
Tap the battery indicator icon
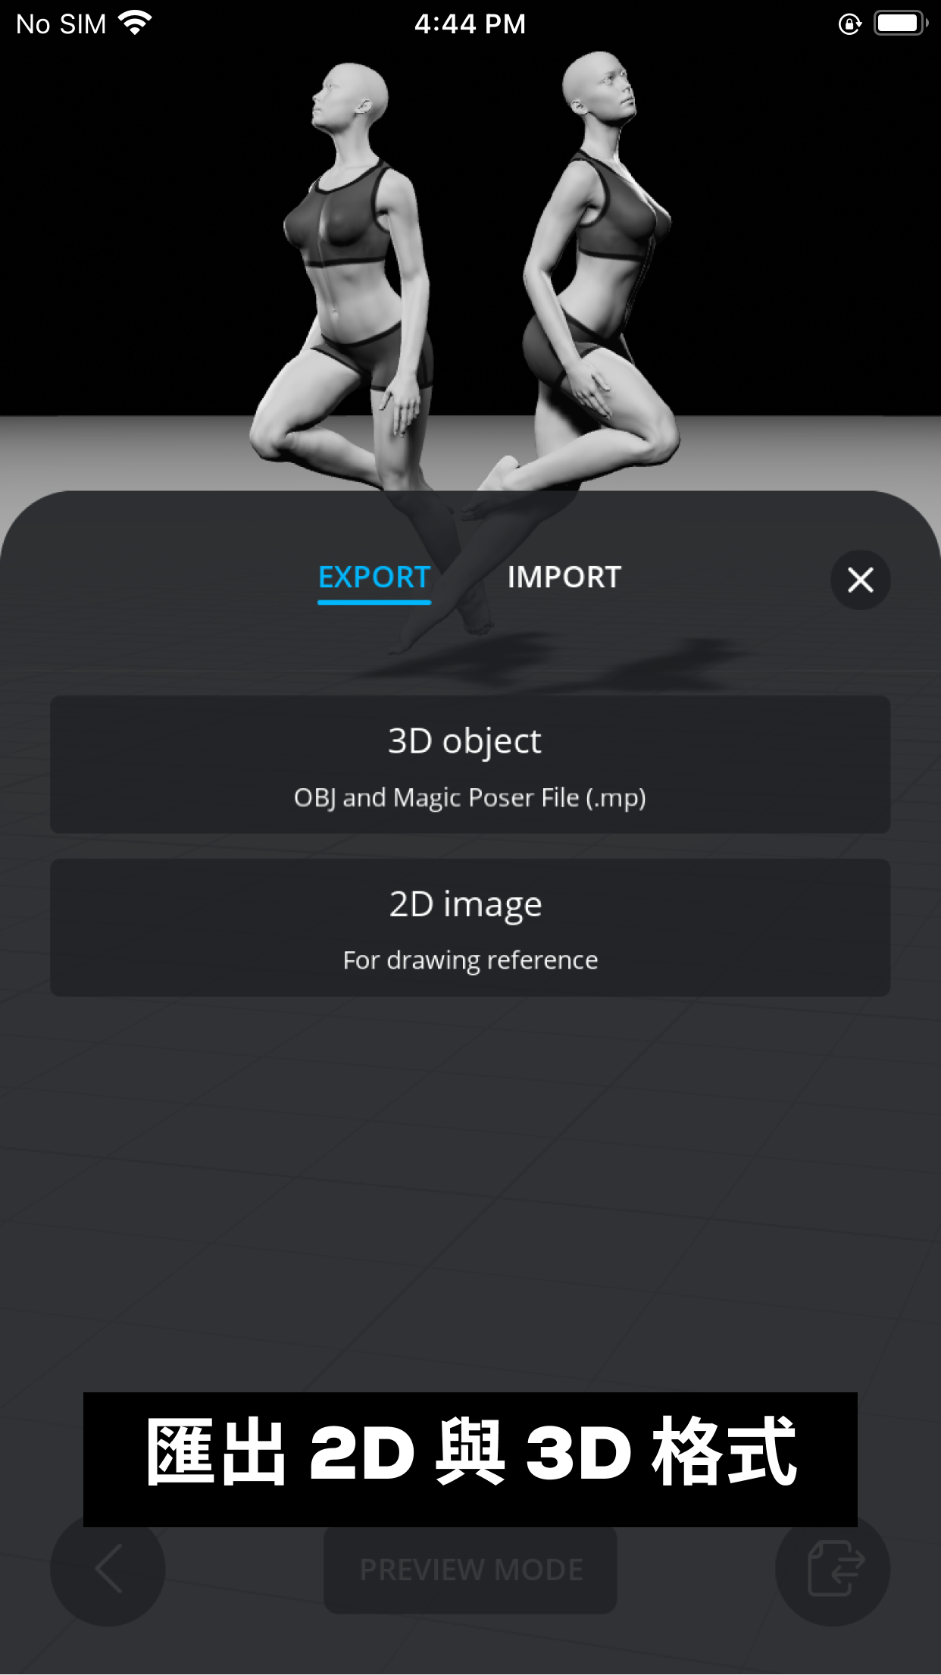(902, 23)
